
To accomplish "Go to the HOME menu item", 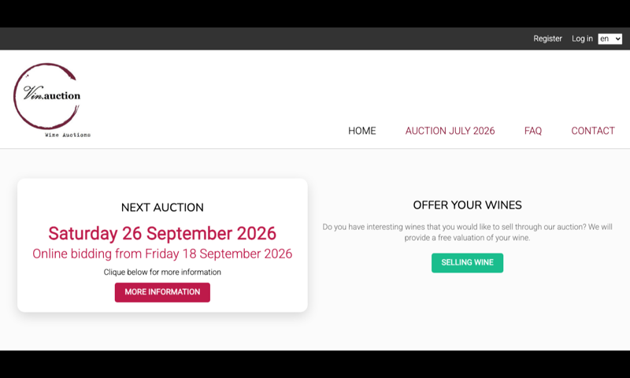I will point(361,131).
